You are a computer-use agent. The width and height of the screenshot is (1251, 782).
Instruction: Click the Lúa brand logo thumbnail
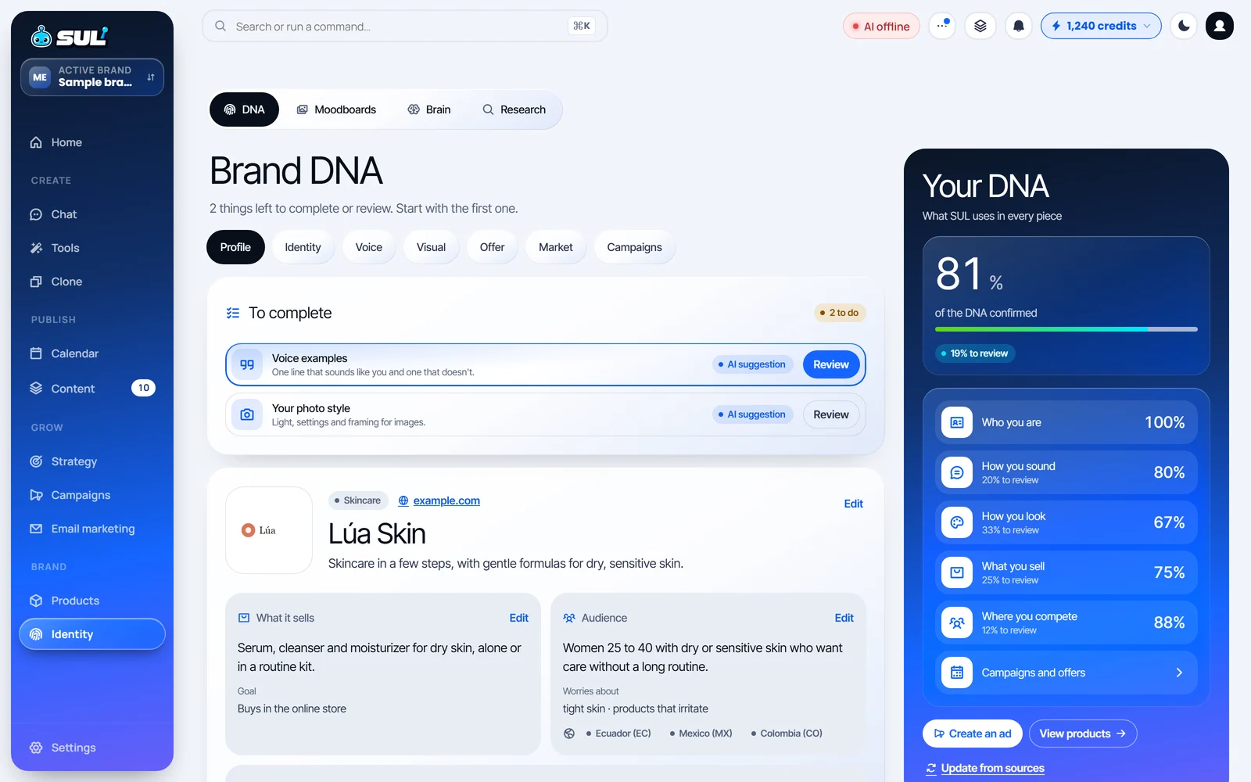269,530
